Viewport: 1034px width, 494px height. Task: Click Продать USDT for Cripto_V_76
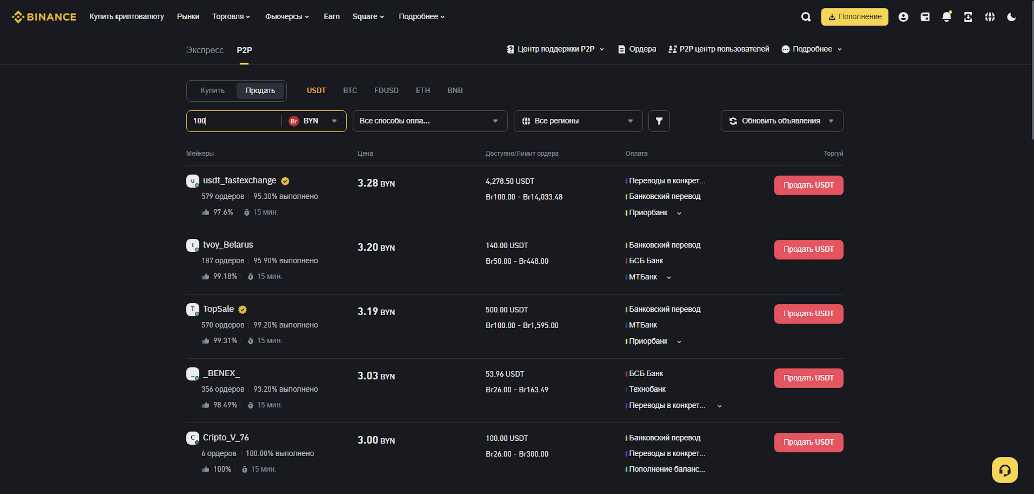809,442
